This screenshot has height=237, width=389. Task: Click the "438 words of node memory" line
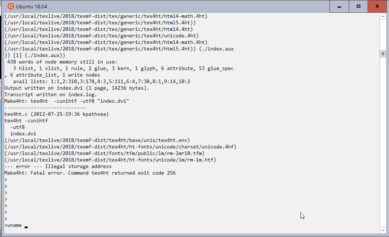tap(62, 62)
